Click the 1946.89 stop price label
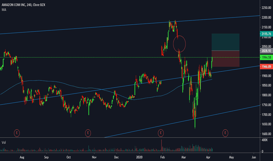273x161 pixels. pyautogui.click(x=266, y=67)
